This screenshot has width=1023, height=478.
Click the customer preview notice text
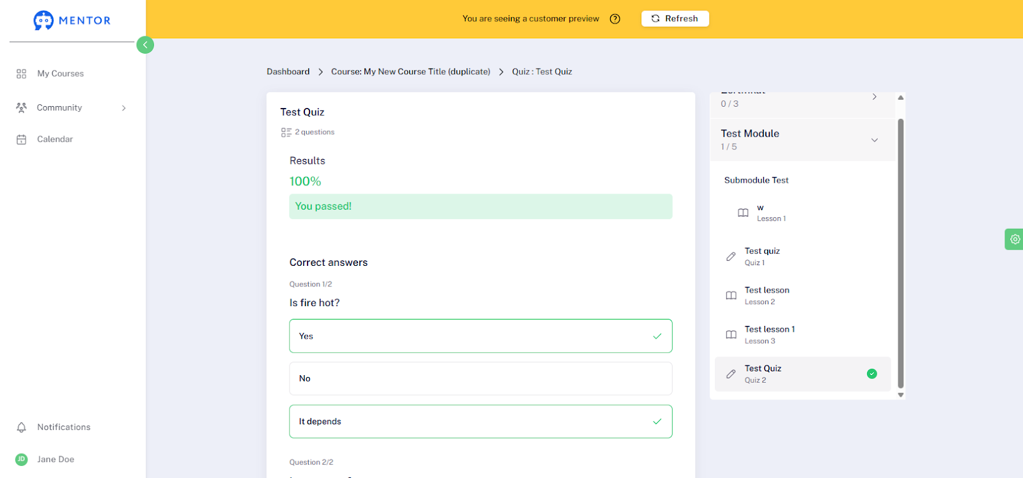click(531, 19)
